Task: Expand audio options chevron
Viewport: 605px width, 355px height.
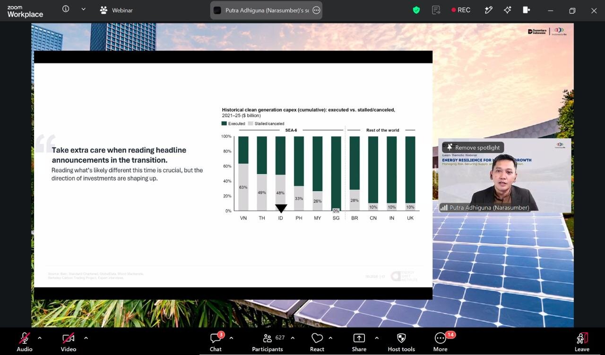Action: click(x=40, y=338)
